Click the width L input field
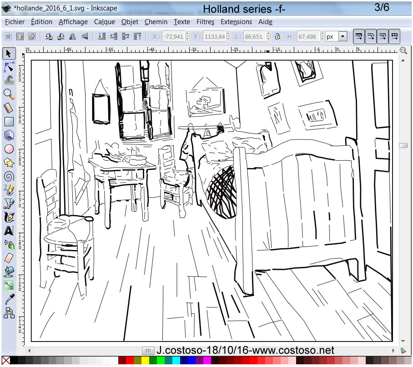Image resolution: width=413 pixels, height=367 pixels. (x=254, y=36)
